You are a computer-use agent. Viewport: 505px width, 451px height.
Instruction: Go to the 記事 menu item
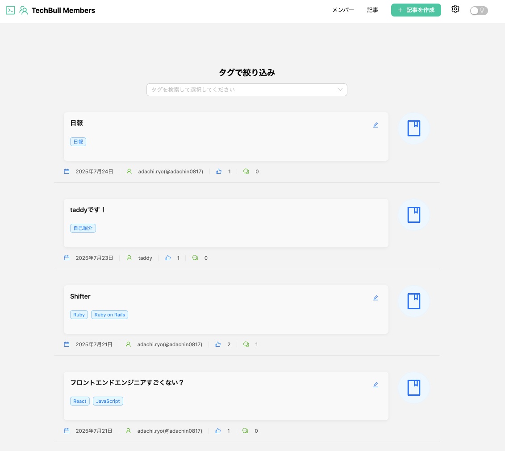(x=372, y=10)
